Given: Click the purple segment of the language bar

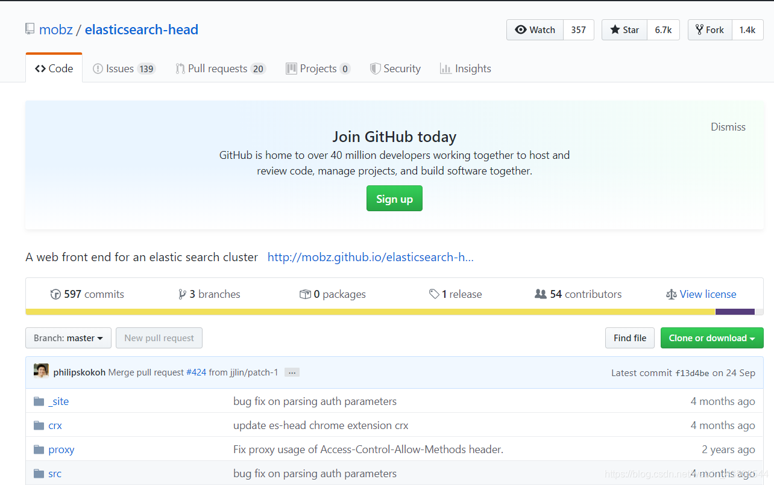Looking at the screenshot, I should [x=735, y=312].
